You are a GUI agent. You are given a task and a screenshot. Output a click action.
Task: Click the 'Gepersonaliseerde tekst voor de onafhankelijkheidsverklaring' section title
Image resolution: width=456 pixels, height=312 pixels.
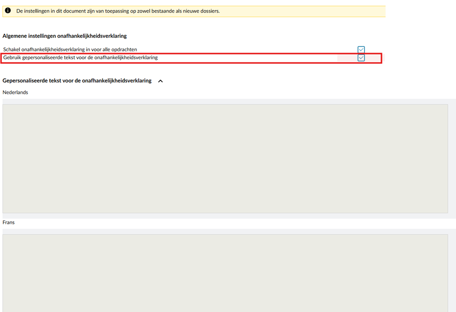77,81
